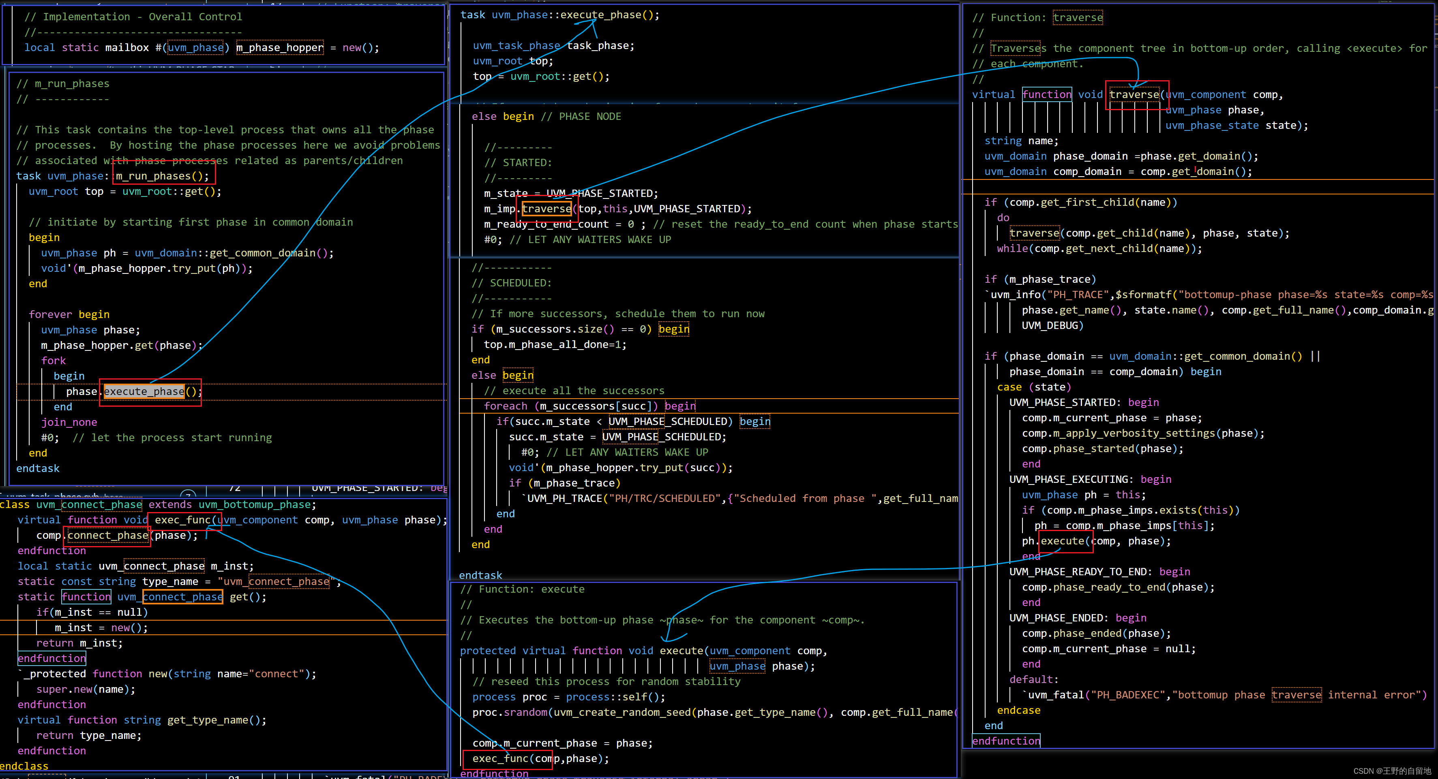Select the 'uvm_task_phase task_phase;' declaration
The image size is (1438, 779).
[x=554, y=46]
